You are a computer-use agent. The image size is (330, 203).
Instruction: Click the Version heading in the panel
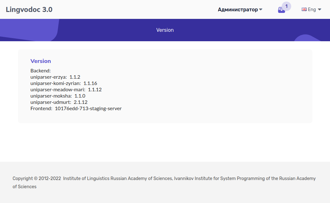click(x=40, y=61)
